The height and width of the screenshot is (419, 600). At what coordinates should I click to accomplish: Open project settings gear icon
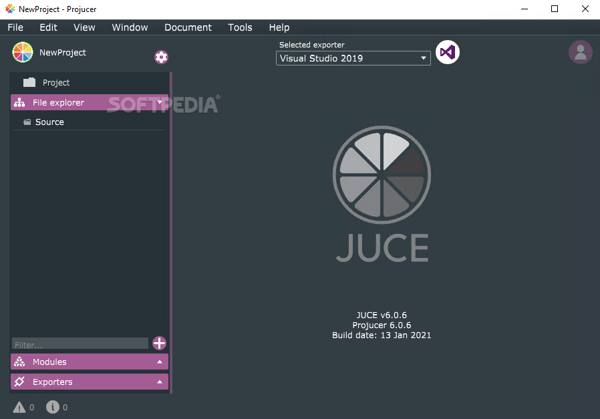tap(161, 57)
